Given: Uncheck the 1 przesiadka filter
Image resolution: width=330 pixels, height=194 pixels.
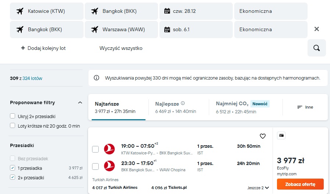Looking at the screenshot, I should [x=13, y=168].
